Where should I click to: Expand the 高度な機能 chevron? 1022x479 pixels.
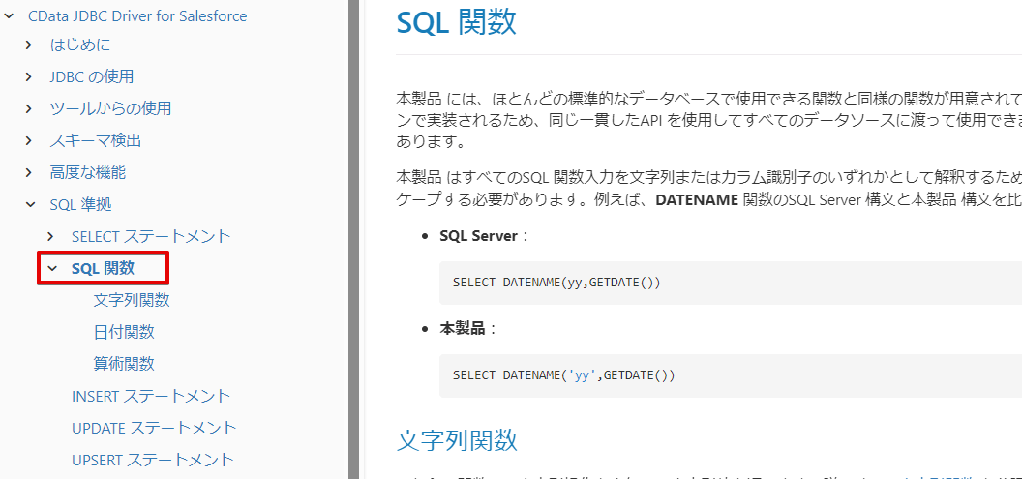pyautogui.click(x=30, y=172)
